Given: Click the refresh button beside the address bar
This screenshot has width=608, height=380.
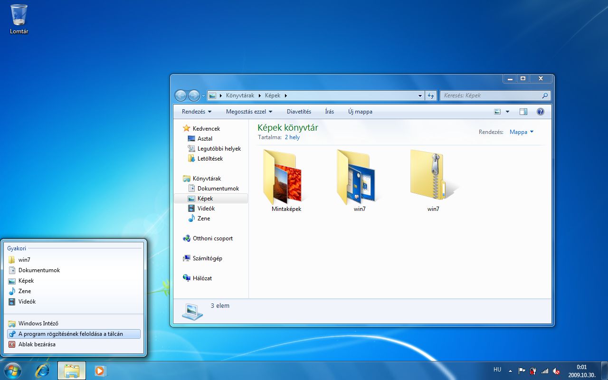Looking at the screenshot, I should (x=431, y=95).
